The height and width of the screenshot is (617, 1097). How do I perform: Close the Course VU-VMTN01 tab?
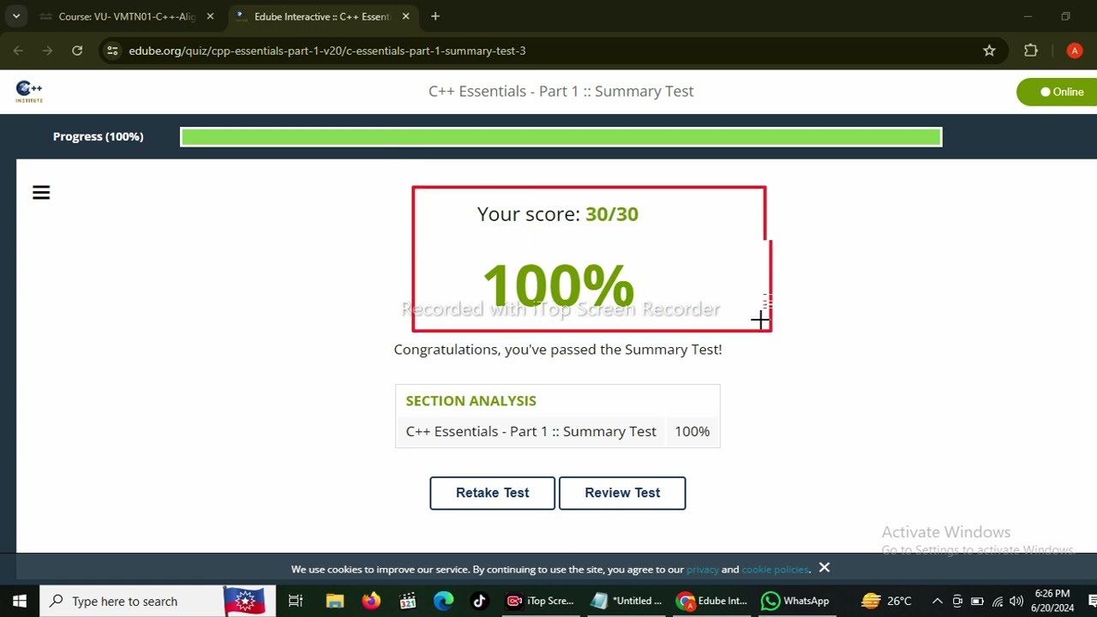tap(210, 16)
